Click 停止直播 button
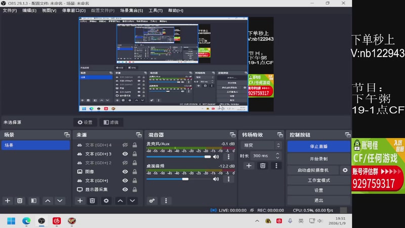Screen dimensions: 405x228 point(319,146)
